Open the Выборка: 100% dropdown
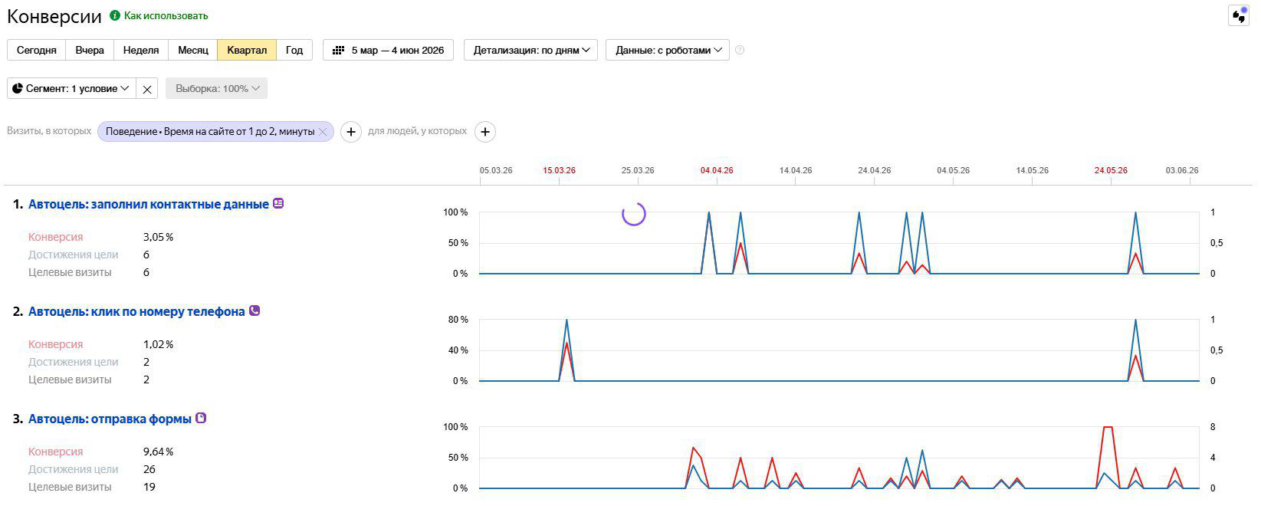 (217, 89)
